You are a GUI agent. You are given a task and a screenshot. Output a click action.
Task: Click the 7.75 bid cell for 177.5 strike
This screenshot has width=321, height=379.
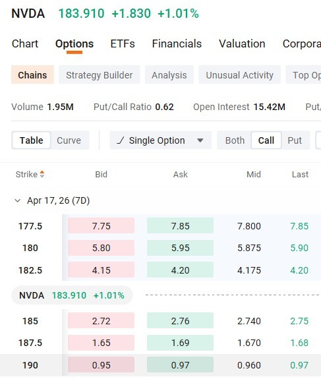click(101, 226)
